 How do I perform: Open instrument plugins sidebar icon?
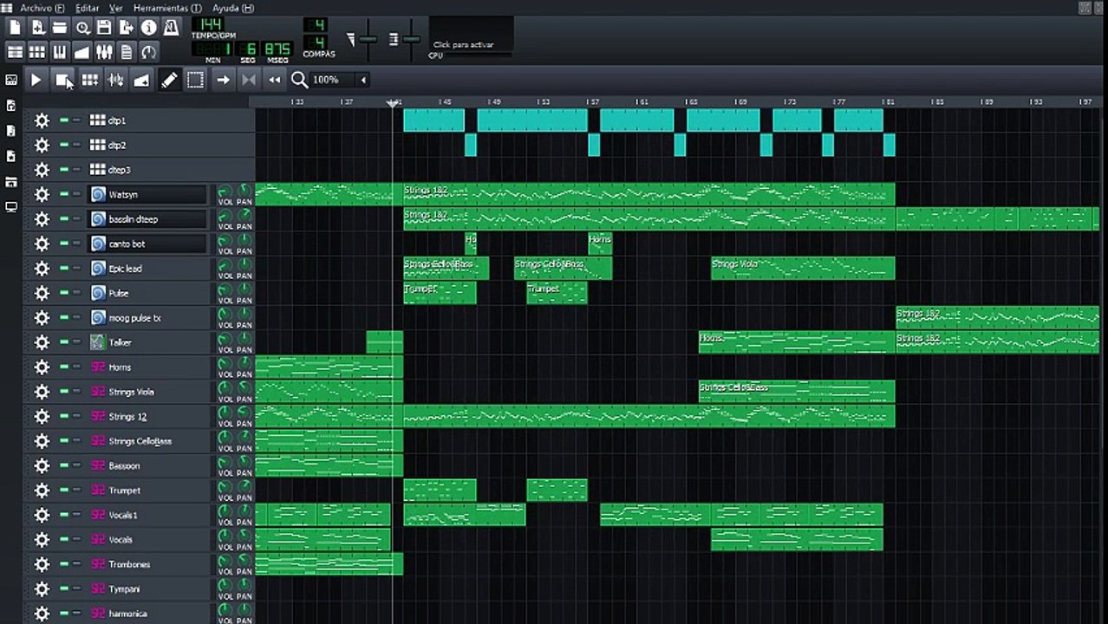pyautogui.click(x=11, y=80)
